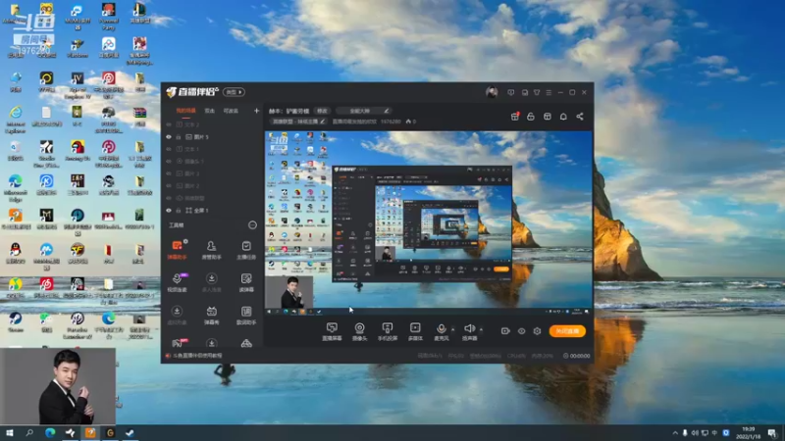The width and height of the screenshot is (785, 441).
Task: Open the gift box icon with red dot
Action: tap(514, 117)
